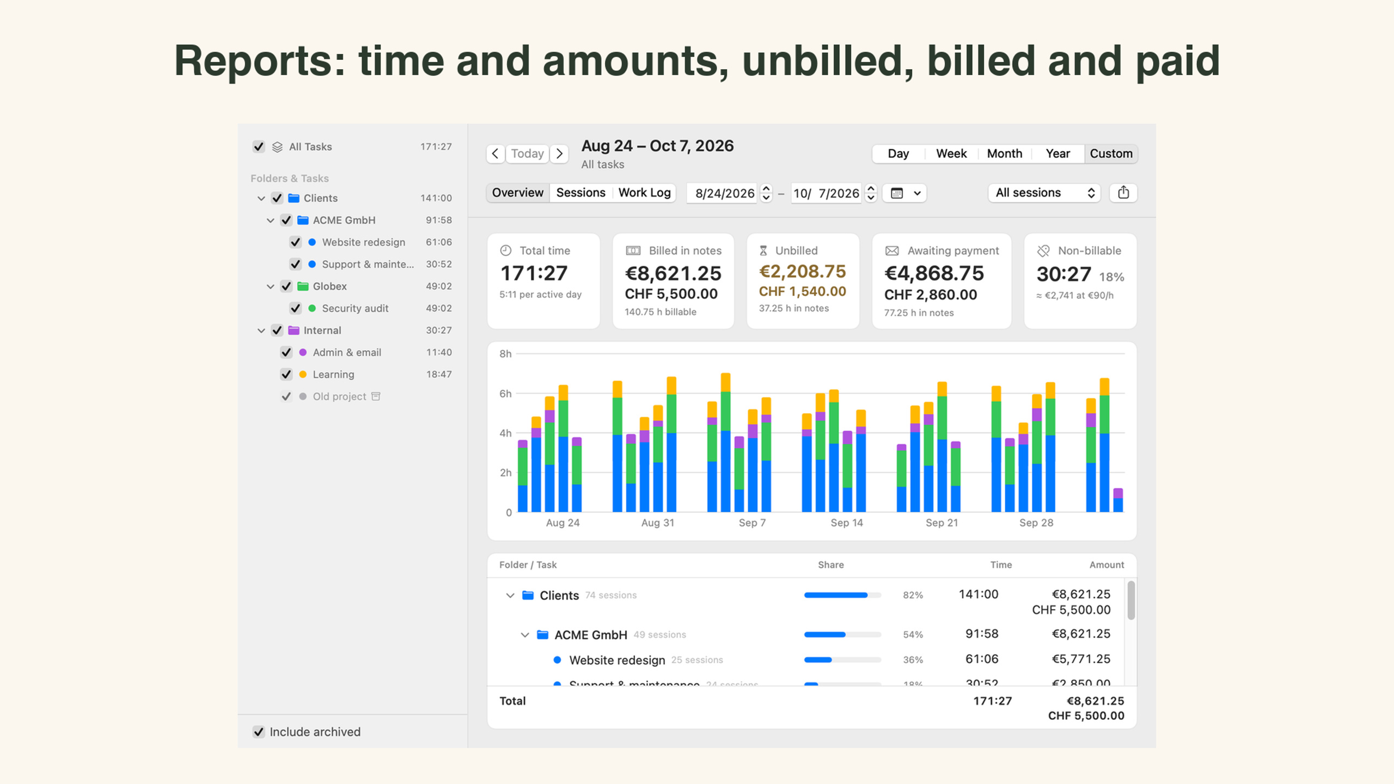Image resolution: width=1394 pixels, height=784 pixels.
Task: Click the Non-billable crossed tag icon
Action: pos(1043,250)
